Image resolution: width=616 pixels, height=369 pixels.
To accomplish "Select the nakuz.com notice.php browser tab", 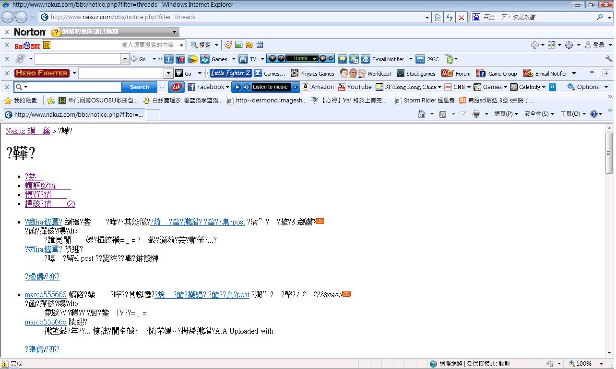I will click(x=74, y=115).
